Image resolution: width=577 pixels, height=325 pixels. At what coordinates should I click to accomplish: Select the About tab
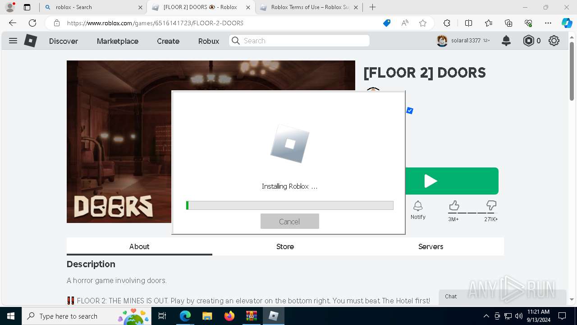coord(139,246)
